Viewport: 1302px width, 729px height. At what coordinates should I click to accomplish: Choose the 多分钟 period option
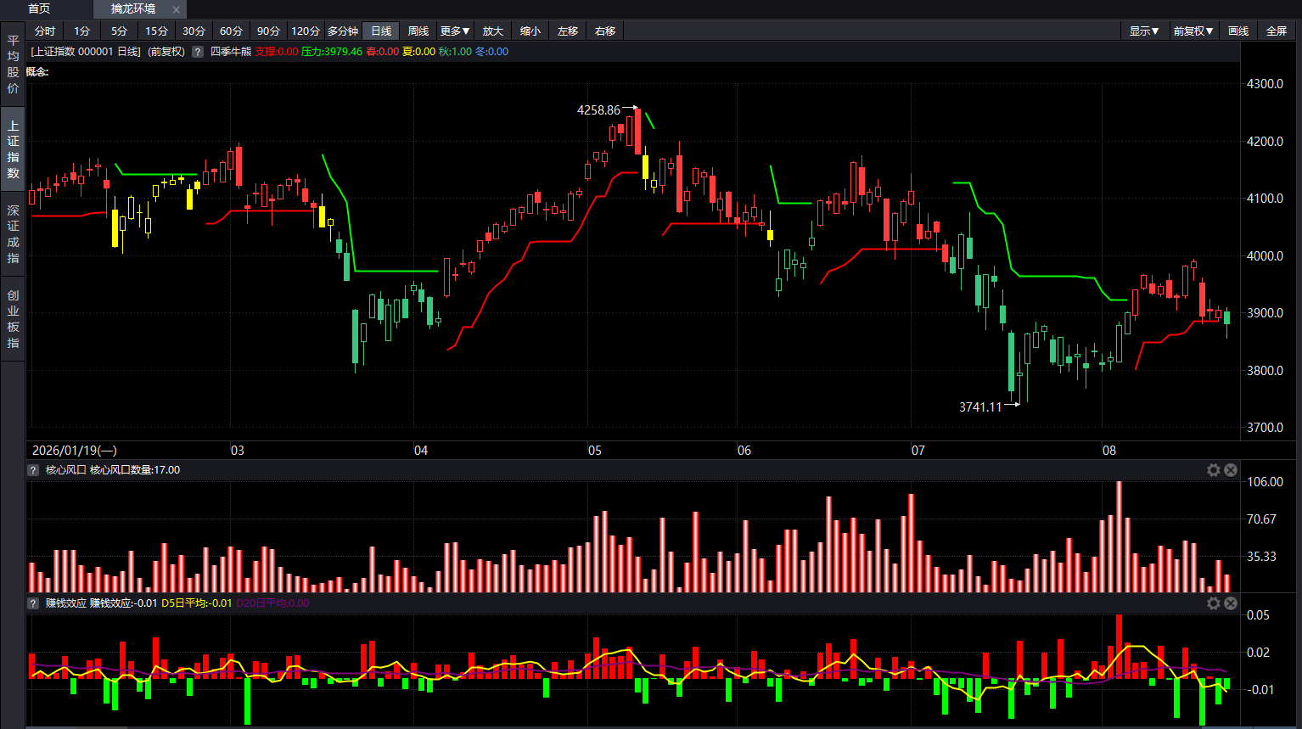(343, 31)
